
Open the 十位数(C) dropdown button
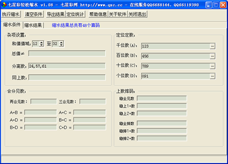(x=212, y=66)
